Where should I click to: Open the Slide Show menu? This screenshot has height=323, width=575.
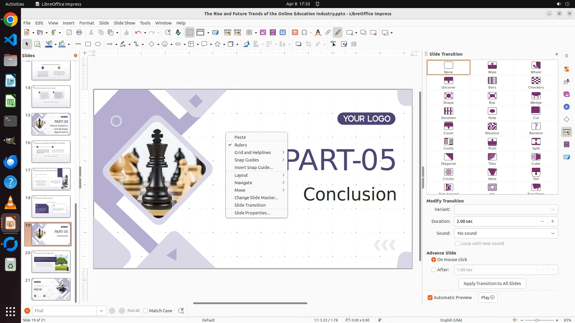[124, 23]
